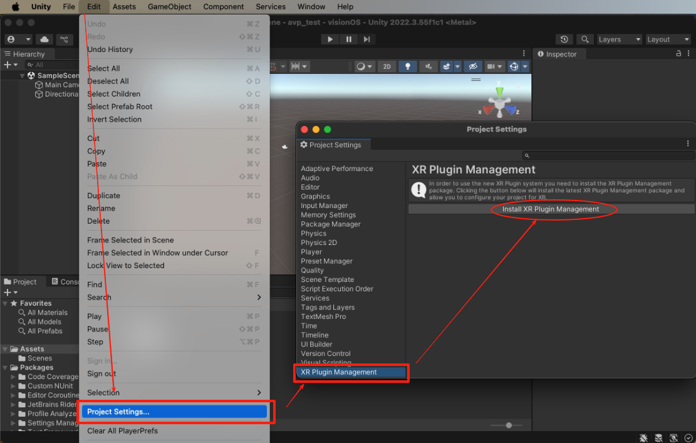The image size is (696, 443).
Task: Open the draw mode shading dropdown
Action: coord(364,66)
